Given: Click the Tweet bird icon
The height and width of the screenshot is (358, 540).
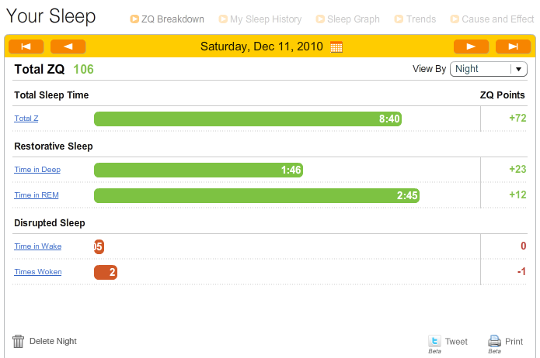Looking at the screenshot, I should click(434, 341).
